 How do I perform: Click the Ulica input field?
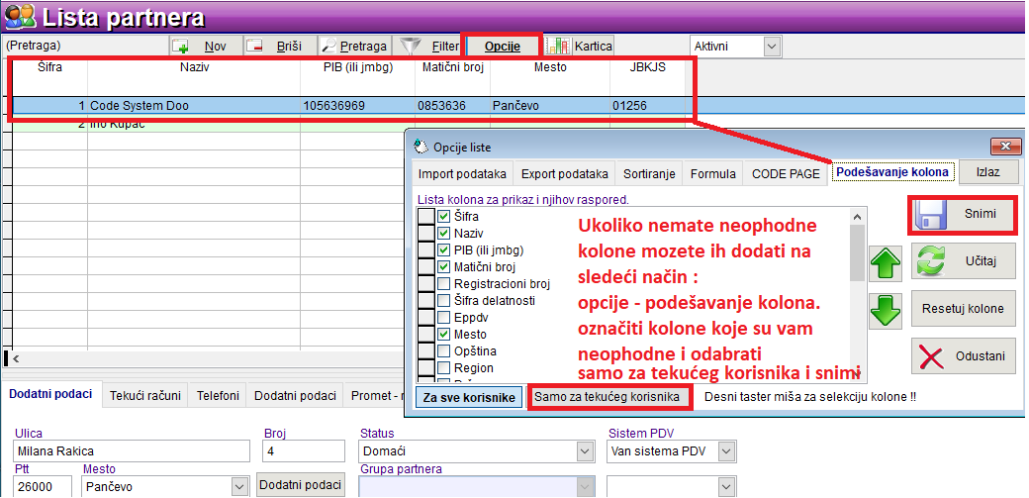click(131, 451)
